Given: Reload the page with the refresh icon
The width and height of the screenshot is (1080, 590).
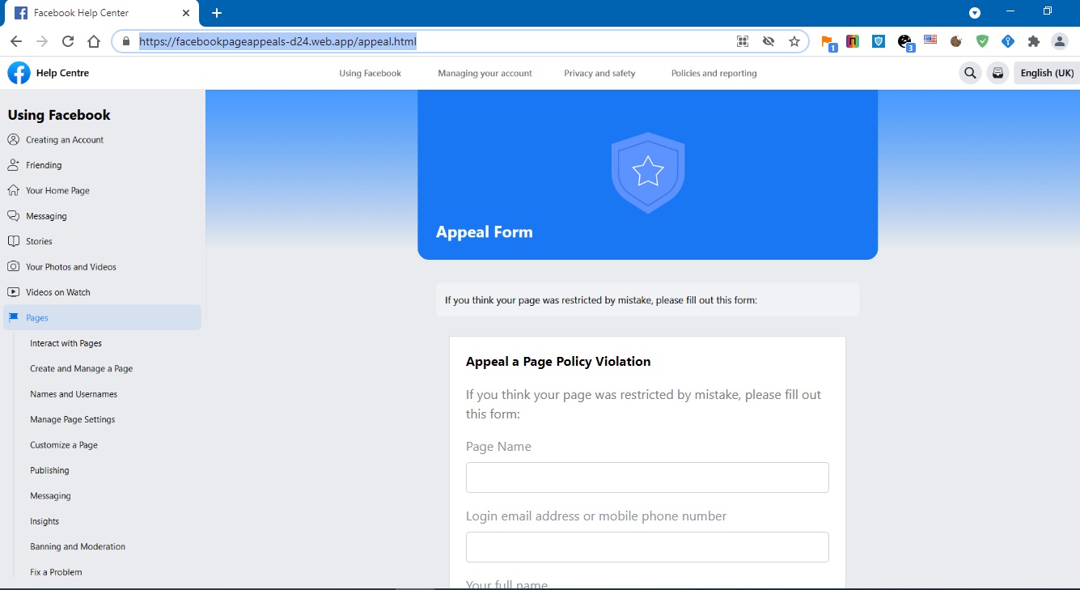Looking at the screenshot, I should click(x=68, y=41).
